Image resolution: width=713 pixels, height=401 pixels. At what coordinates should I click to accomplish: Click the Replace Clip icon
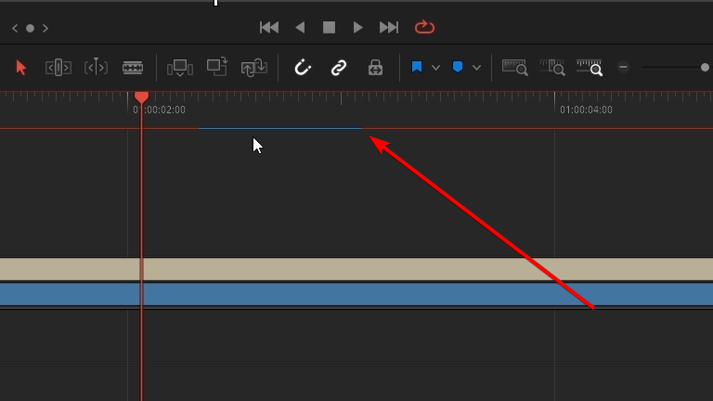(x=254, y=68)
